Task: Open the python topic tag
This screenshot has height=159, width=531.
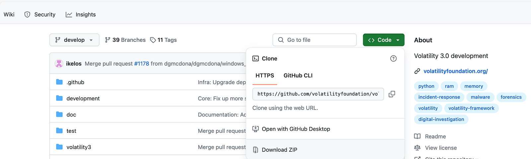Action: [426, 86]
